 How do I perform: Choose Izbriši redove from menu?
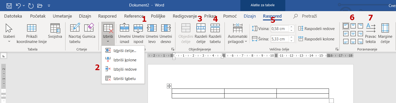(x=123, y=69)
